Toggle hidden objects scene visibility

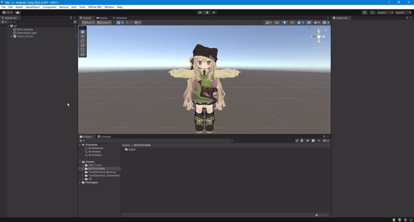coord(309,23)
